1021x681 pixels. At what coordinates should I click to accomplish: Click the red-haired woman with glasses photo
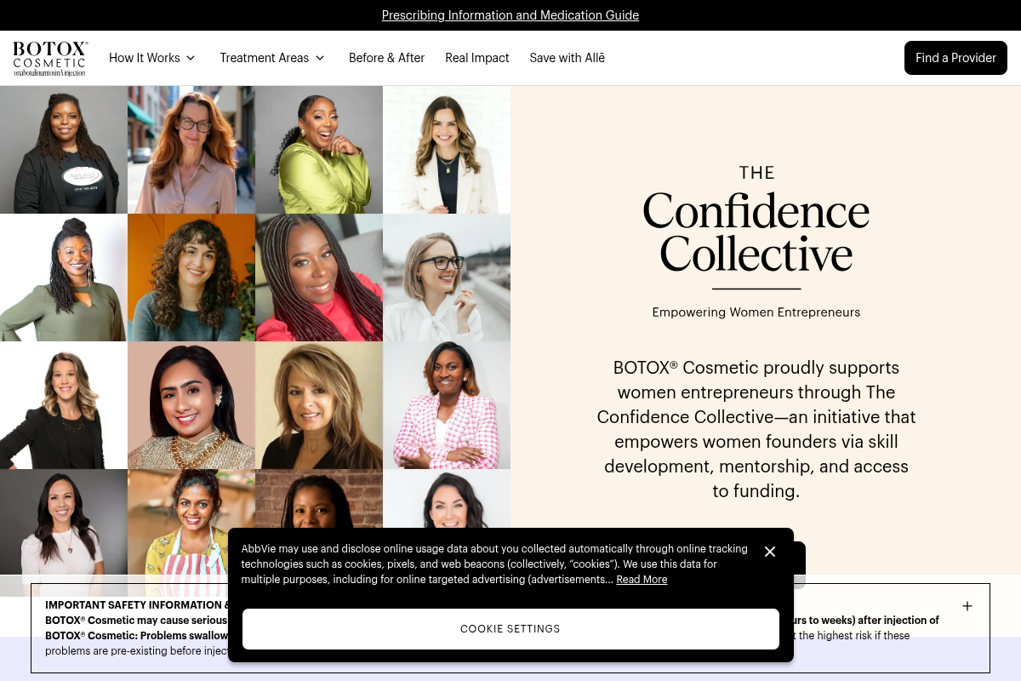pyautogui.click(x=191, y=150)
